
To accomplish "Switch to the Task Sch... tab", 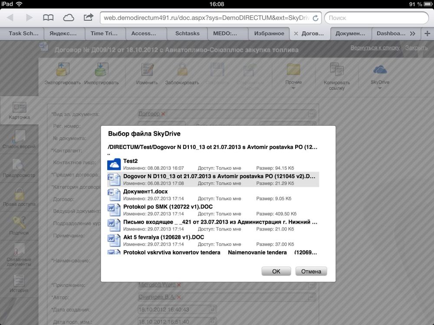I will click(23, 33).
